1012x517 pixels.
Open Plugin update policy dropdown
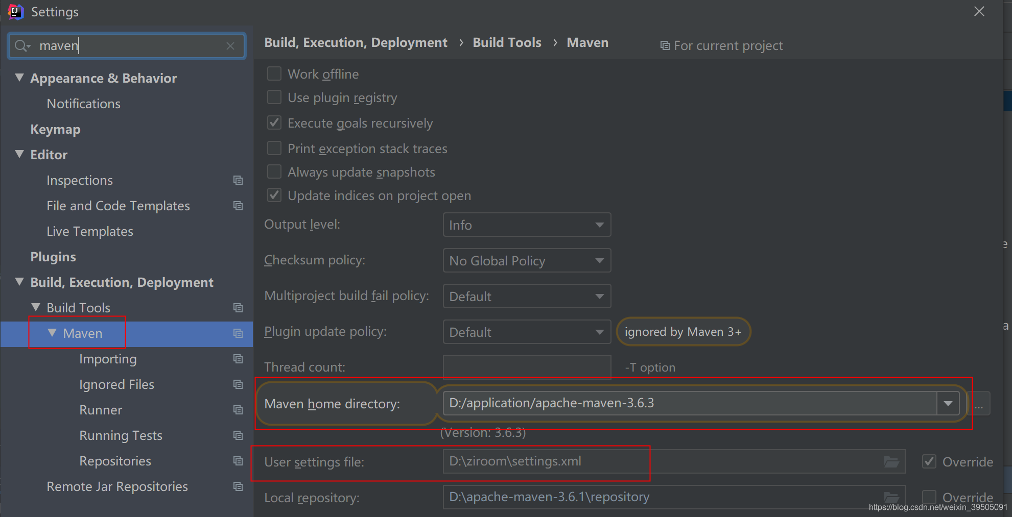527,332
